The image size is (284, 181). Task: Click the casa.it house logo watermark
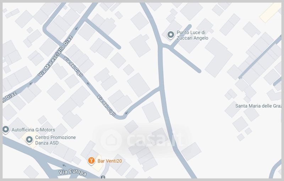[x=111, y=140]
